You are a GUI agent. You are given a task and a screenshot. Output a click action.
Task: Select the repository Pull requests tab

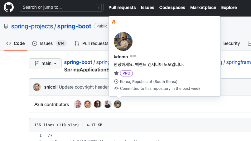coord(91,43)
